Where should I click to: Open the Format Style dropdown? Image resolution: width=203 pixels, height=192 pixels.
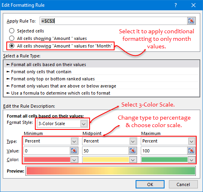tap(84, 124)
